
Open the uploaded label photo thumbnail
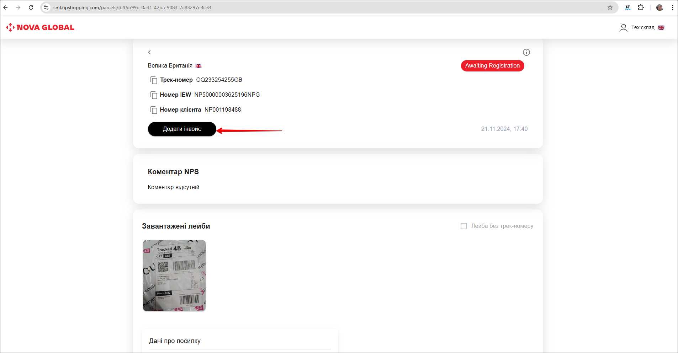pos(174,276)
